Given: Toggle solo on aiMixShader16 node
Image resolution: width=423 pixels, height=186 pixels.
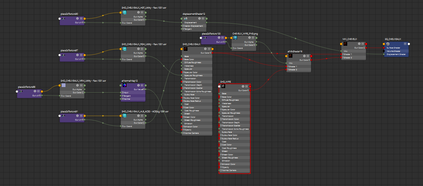Looking at the screenshot, I should 304,56.
